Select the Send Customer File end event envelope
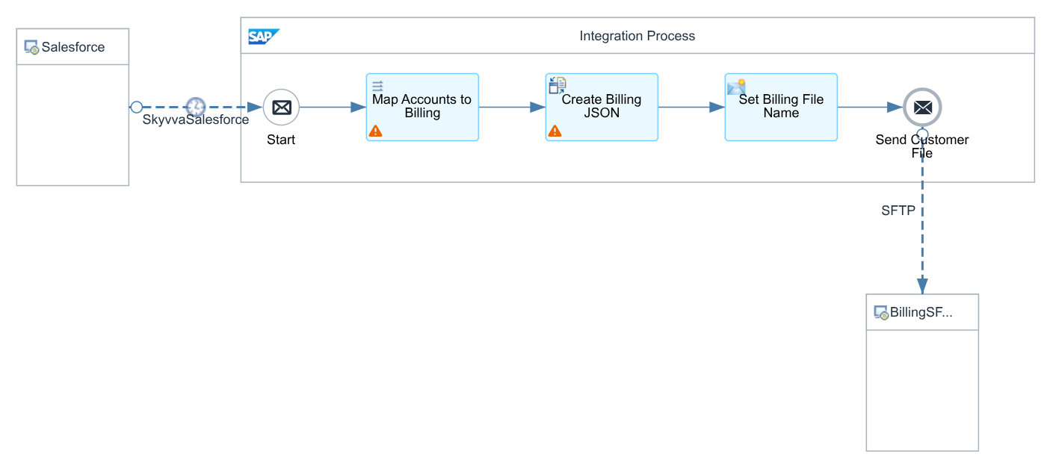 922,108
